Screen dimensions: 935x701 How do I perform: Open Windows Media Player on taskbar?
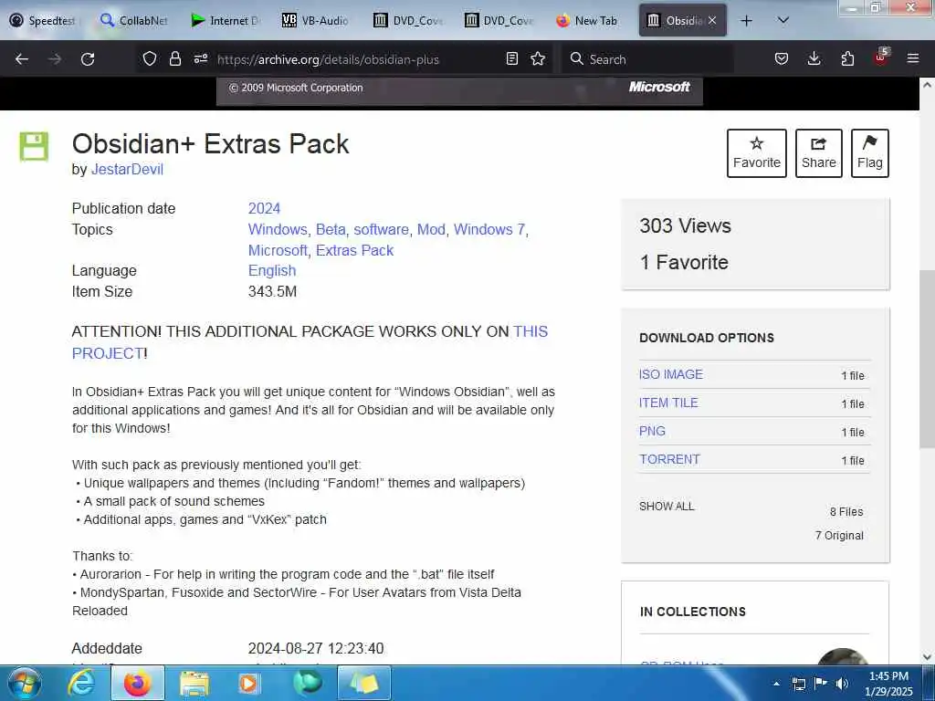pos(248,683)
